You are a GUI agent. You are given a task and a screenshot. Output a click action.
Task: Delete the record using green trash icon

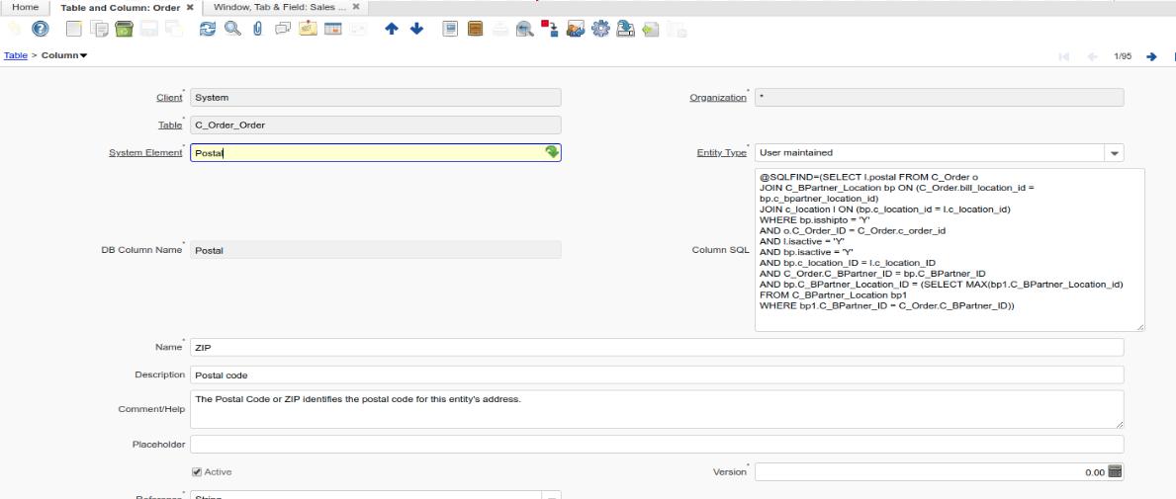(x=124, y=29)
